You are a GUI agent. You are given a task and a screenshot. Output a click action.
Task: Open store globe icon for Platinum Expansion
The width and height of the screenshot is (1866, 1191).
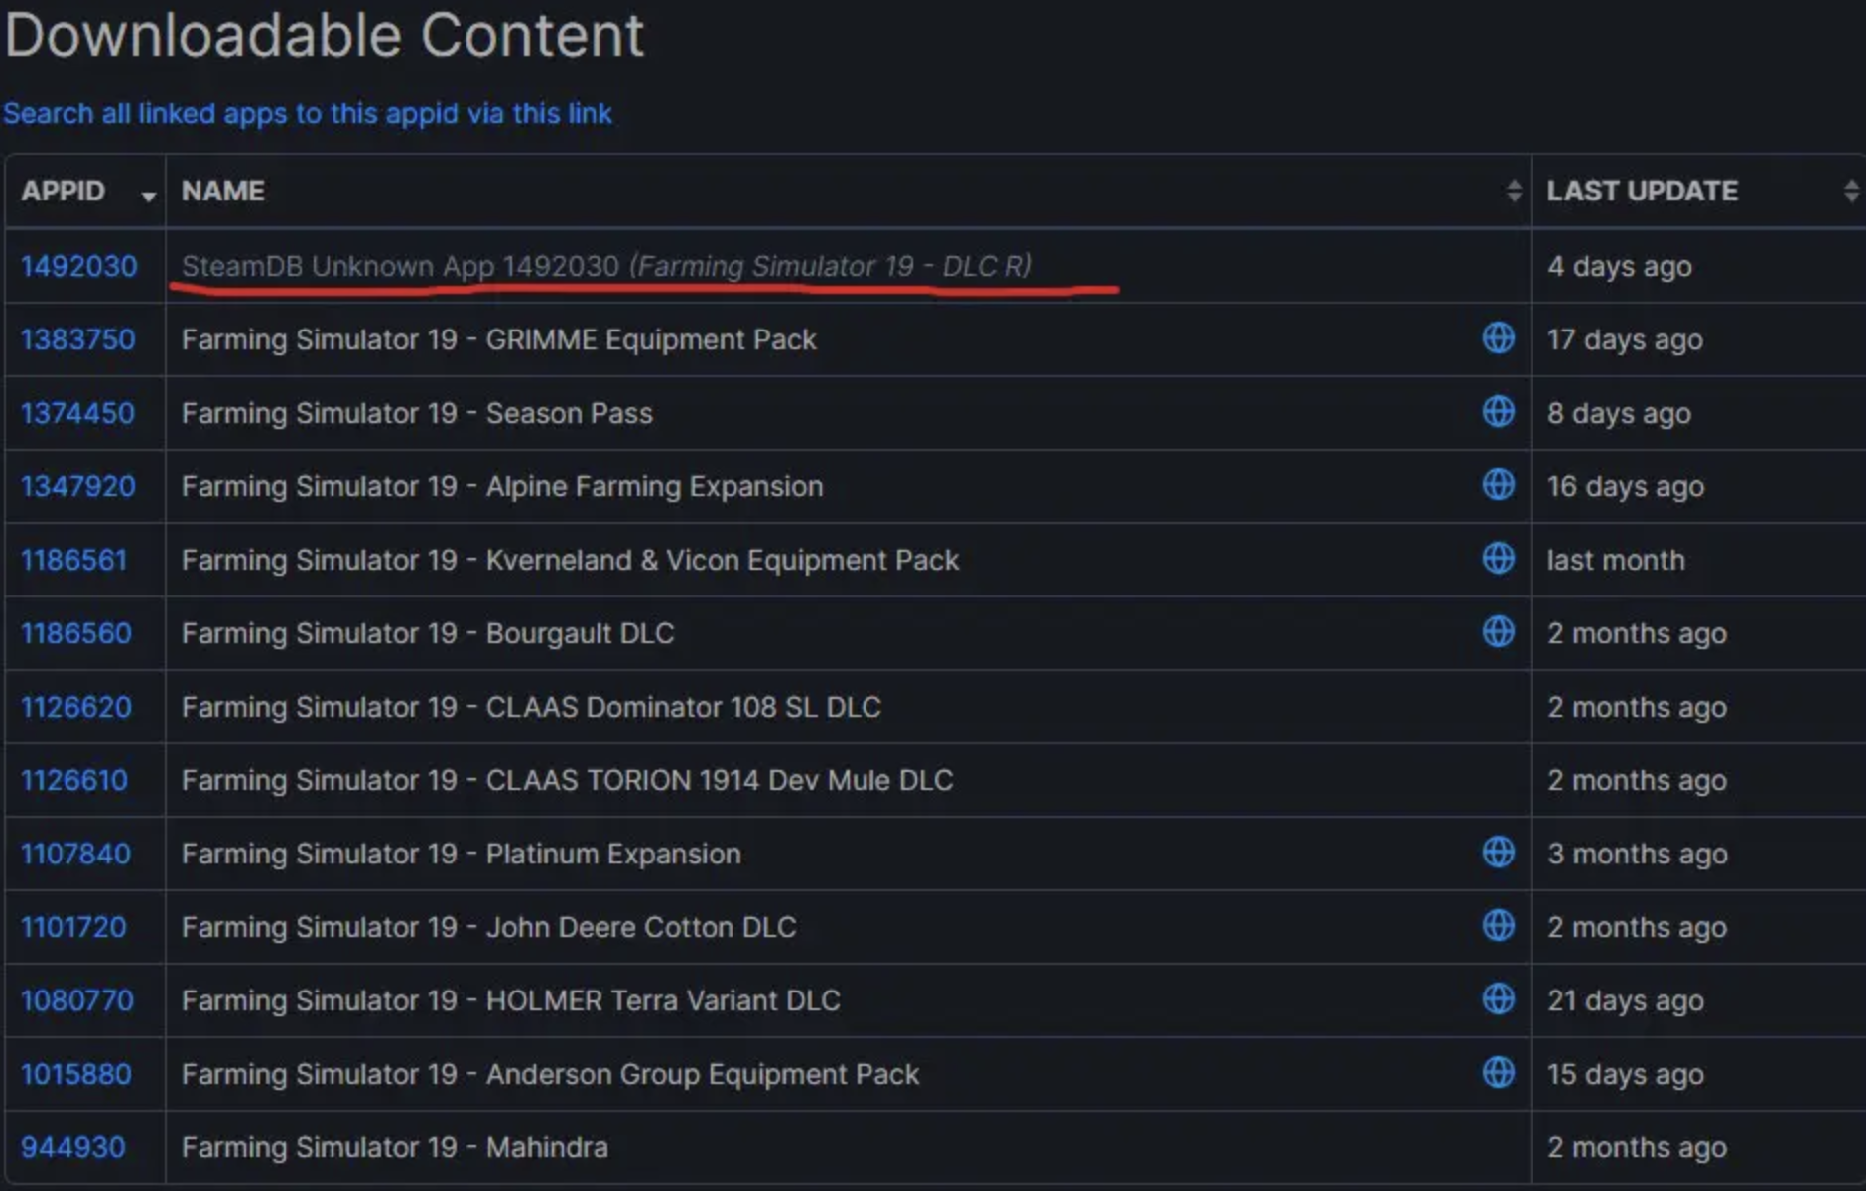click(x=1498, y=853)
